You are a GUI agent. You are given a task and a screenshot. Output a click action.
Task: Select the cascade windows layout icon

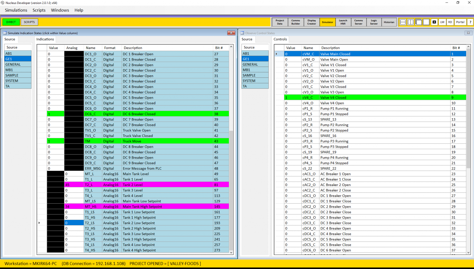[418, 22]
